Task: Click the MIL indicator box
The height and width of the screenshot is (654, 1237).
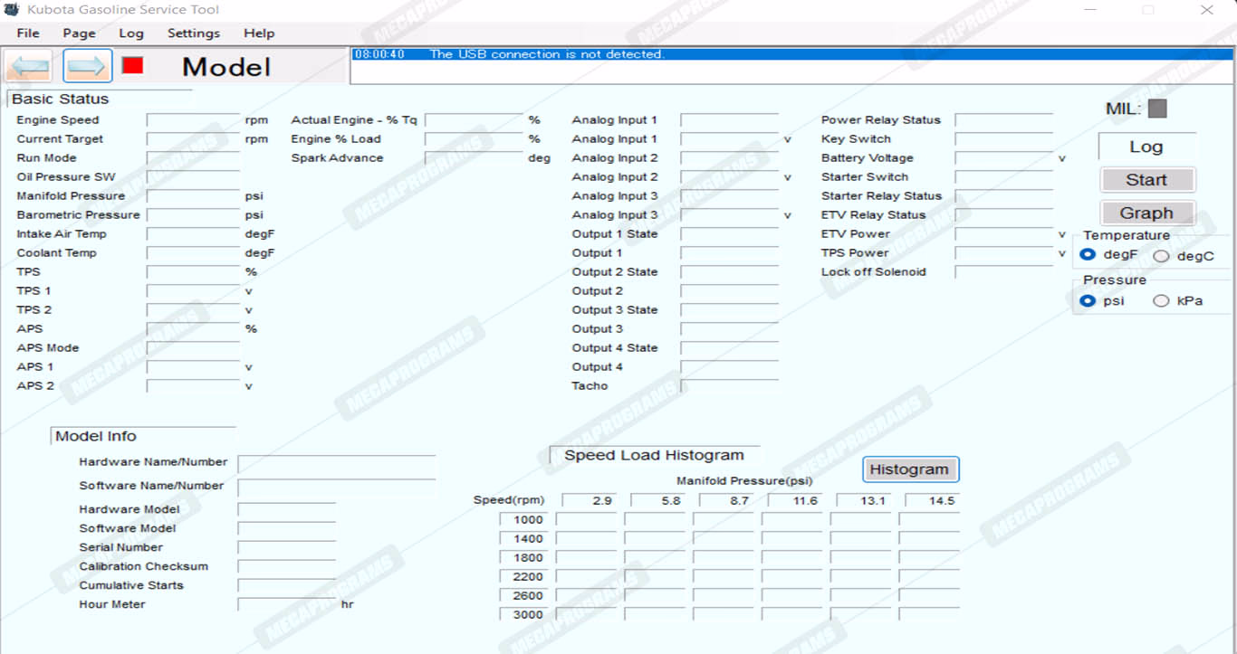Action: tap(1157, 109)
